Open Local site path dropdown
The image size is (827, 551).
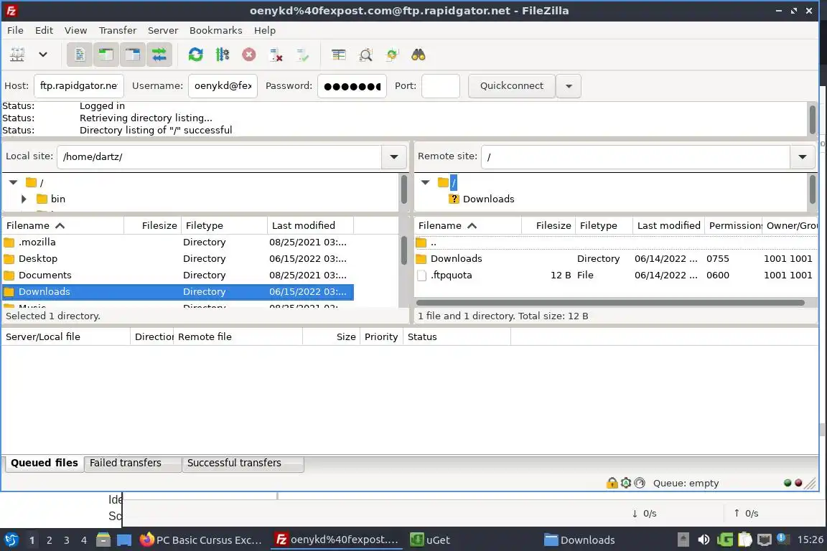point(394,156)
